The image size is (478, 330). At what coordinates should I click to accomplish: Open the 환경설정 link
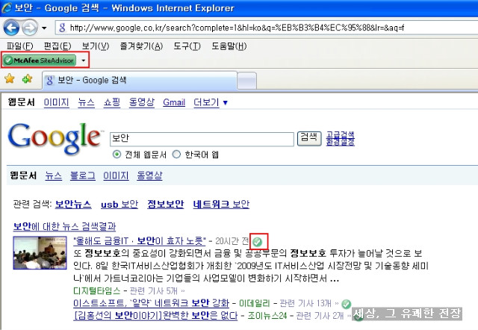(x=341, y=142)
